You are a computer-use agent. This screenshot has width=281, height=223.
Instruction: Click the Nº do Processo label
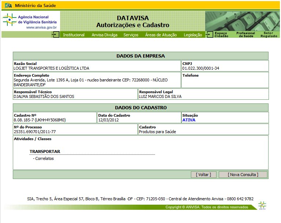tap(28, 127)
